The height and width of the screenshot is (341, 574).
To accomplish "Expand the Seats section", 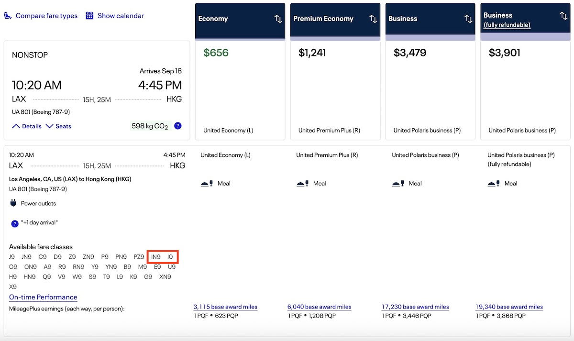I will pyautogui.click(x=58, y=126).
